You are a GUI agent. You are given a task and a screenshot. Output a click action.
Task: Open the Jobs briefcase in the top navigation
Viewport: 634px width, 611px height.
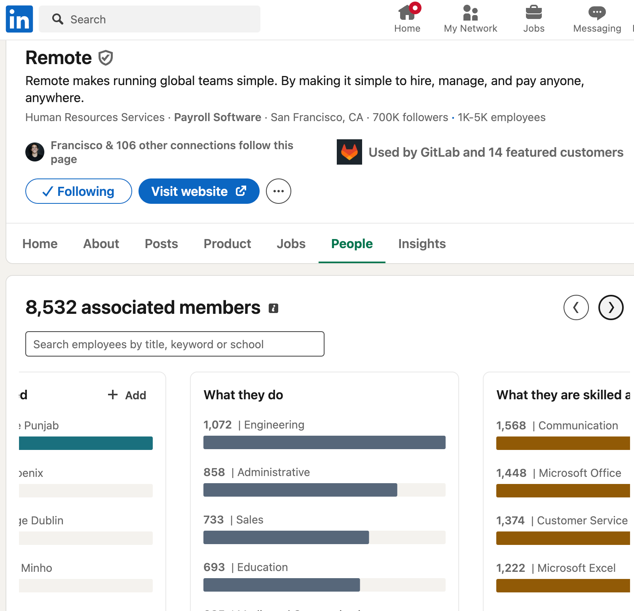(x=534, y=19)
